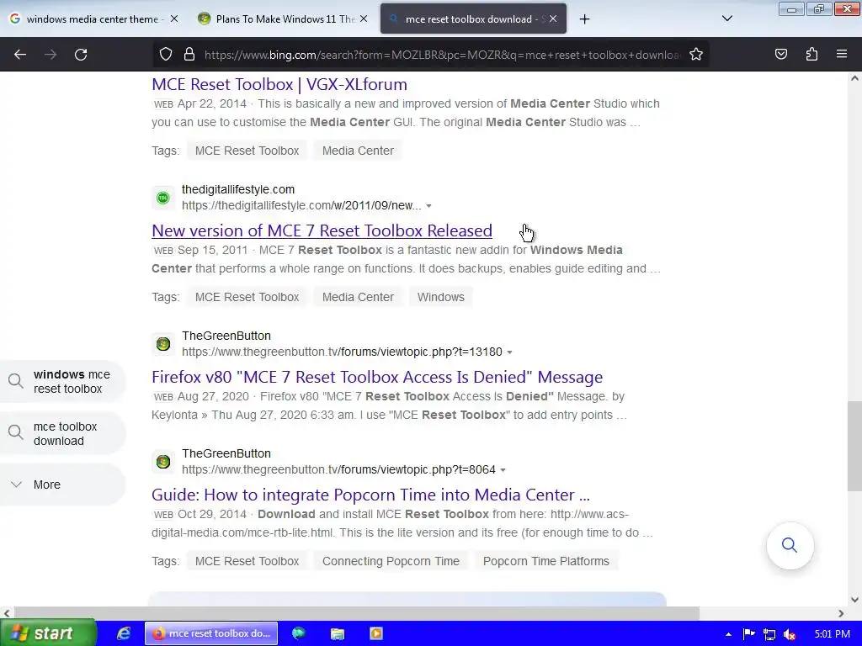Viewport: 862px width, 646px height.
Task: Launch Internet Explorer from taskbar
Action: pos(124,633)
